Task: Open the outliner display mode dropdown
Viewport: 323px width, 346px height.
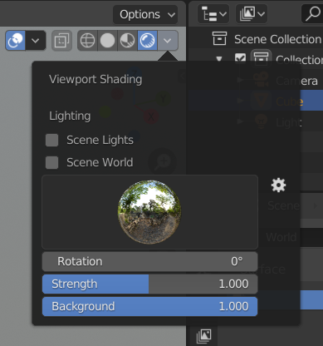Action: [252, 14]
